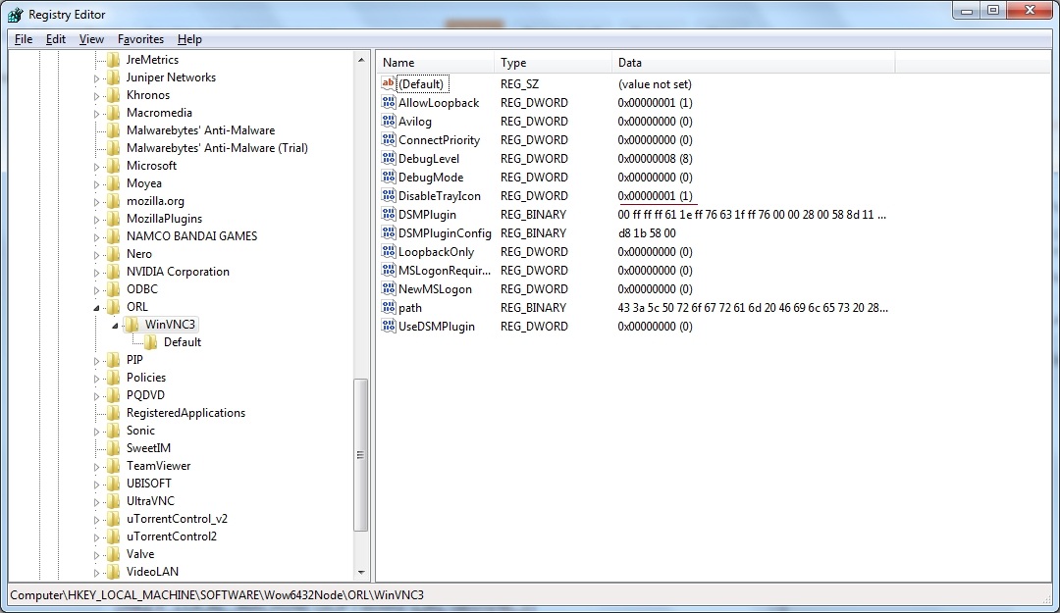Click the Default subkey folder icon

(151, 342)
